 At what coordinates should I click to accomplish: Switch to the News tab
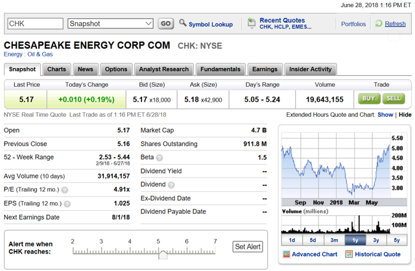coord(86,69)
